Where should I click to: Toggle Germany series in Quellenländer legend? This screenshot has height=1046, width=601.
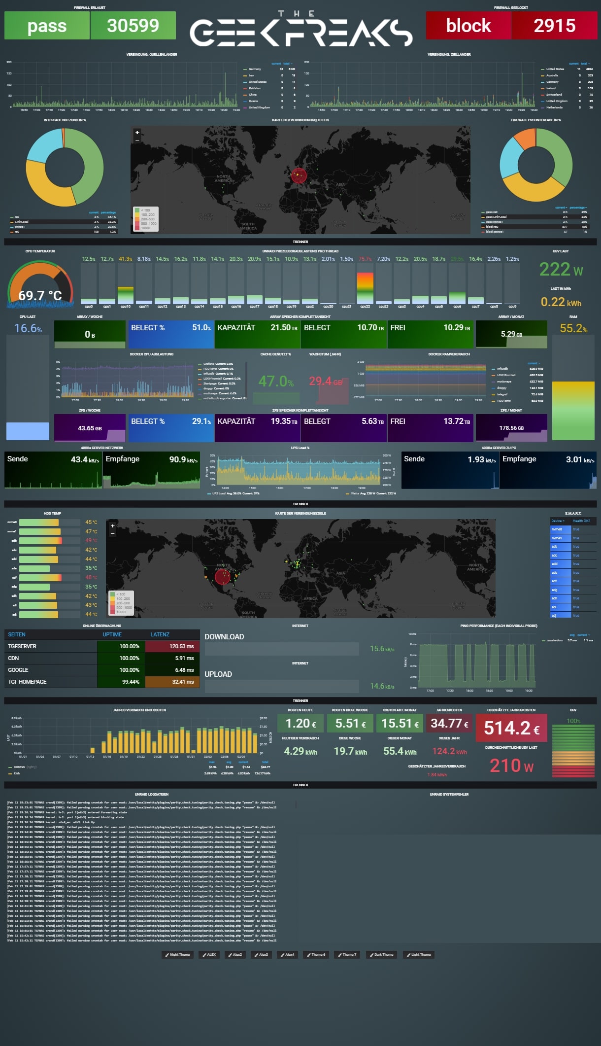pyautogui.click(x=255, y=69)
